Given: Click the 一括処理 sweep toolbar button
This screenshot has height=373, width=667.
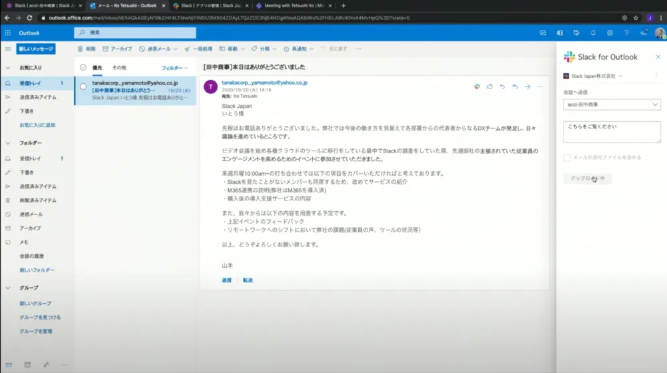Looking at the screenshot, I should 198,49.
